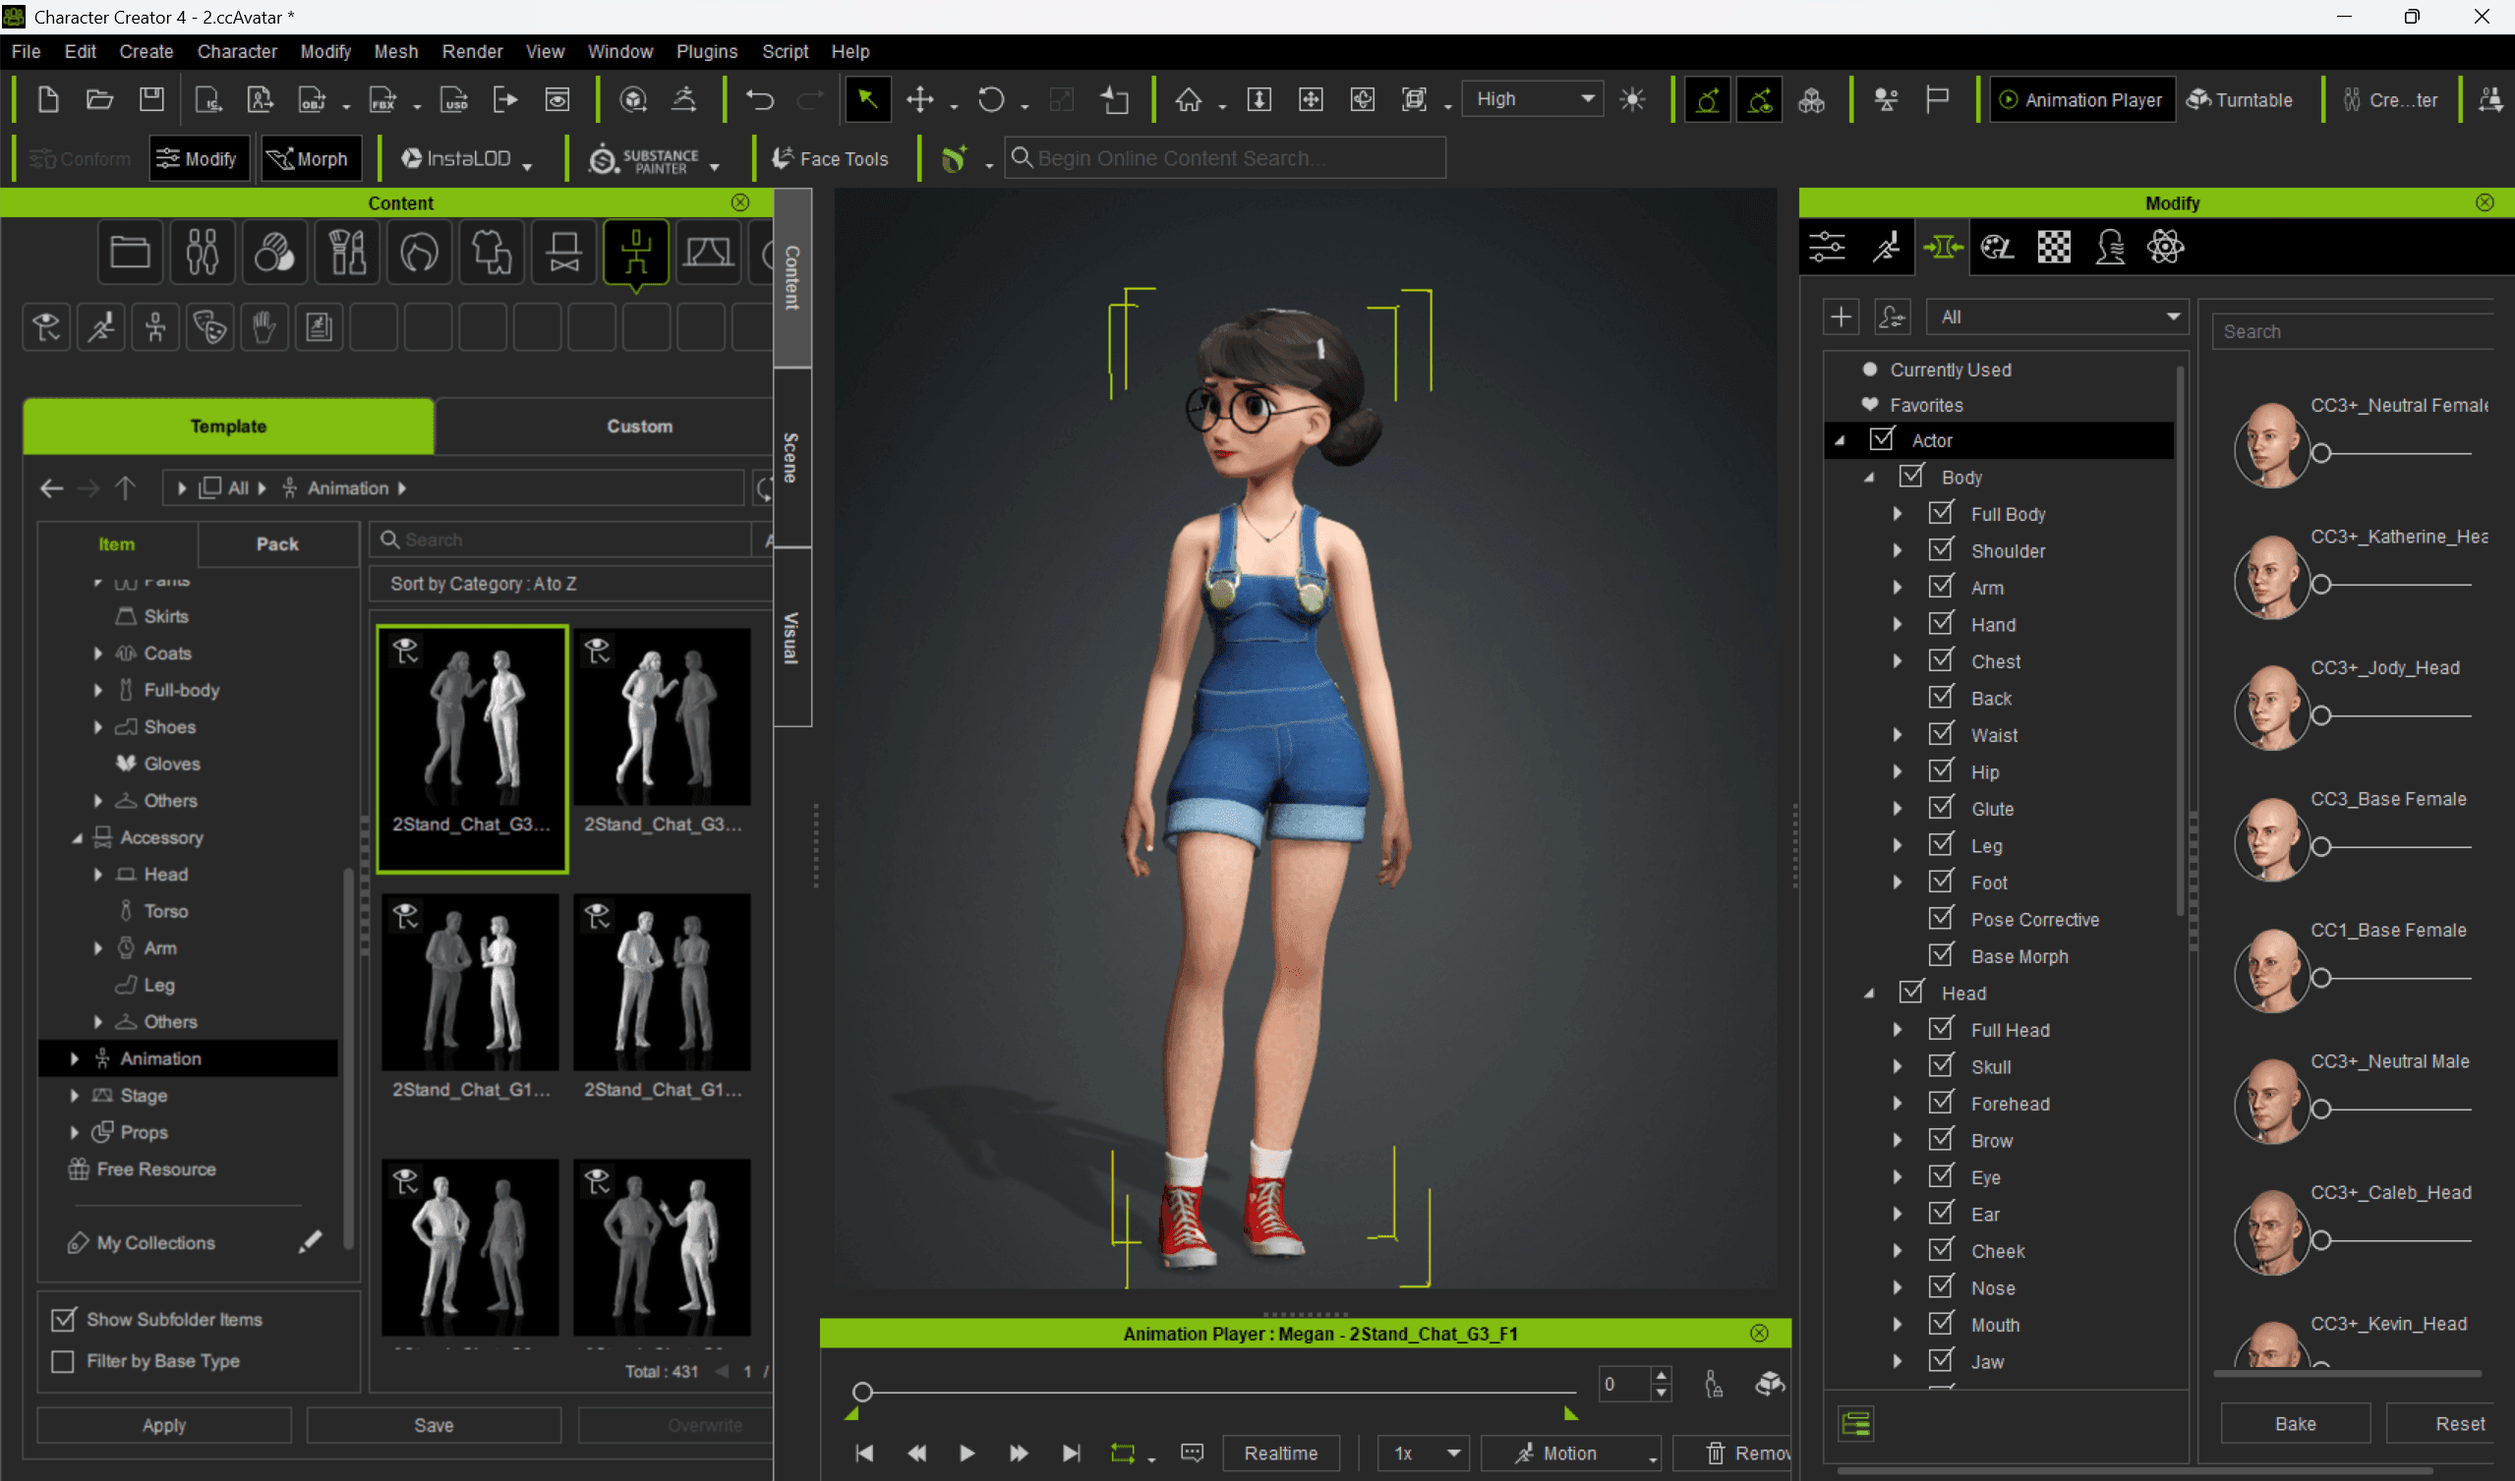Click the Open Project folder icon
Image resolution: width=2515 pixels, height=1481 pixels.
pyautogui.click(x=99, y=100)
